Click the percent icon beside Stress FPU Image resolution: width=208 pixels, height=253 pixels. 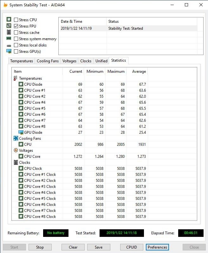tap(9, 26)
